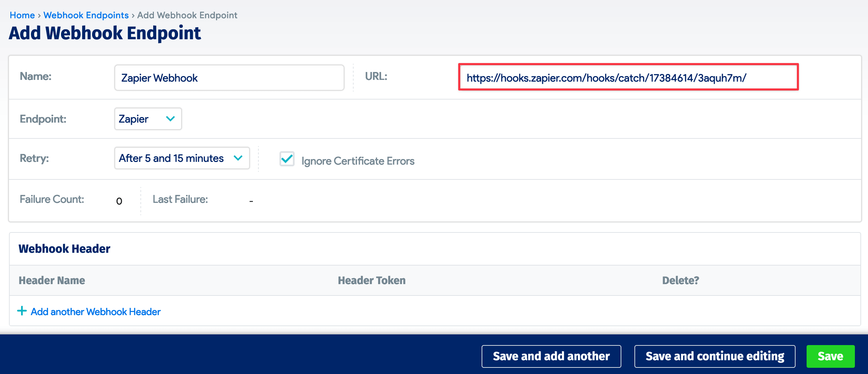
Task: Click the plus icon to add webhook header
Action: pos(22,311)
